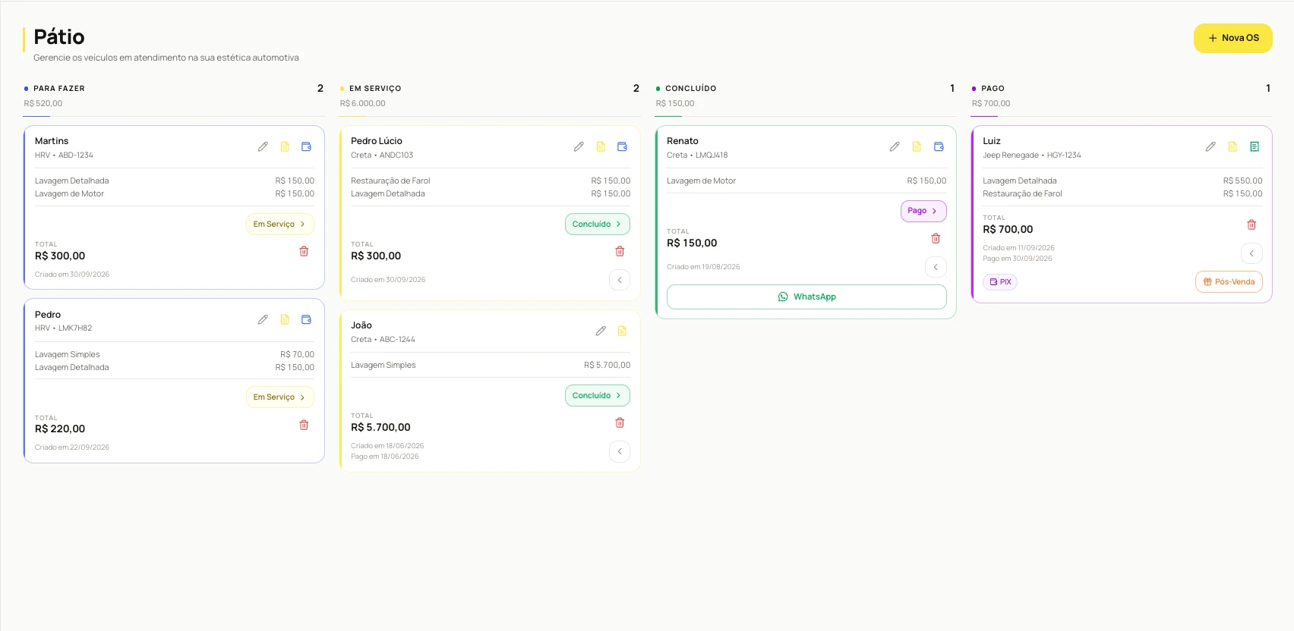Delete Pedro Lúcio order trash icon

coord(620,251)
